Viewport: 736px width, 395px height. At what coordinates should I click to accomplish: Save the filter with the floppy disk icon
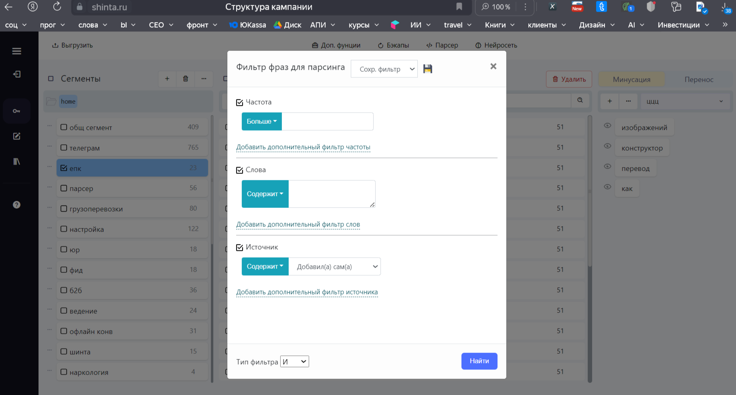point(428,69)
